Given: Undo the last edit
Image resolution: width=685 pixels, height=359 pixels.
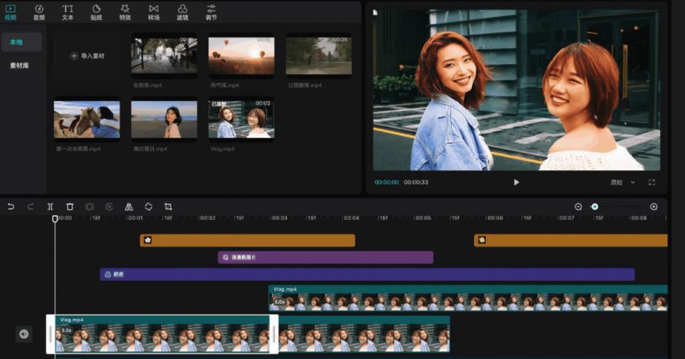Looking at the screenshot, I should point(11,207).
